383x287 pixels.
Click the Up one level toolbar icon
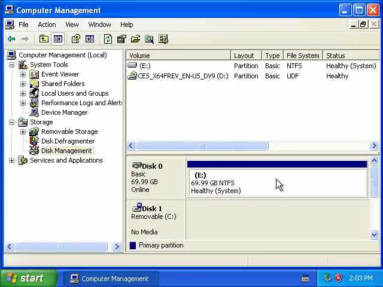[x=44, y=39]
